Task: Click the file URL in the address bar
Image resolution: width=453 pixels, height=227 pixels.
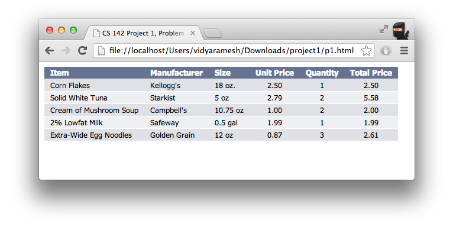Action: [x=231, y=50]
